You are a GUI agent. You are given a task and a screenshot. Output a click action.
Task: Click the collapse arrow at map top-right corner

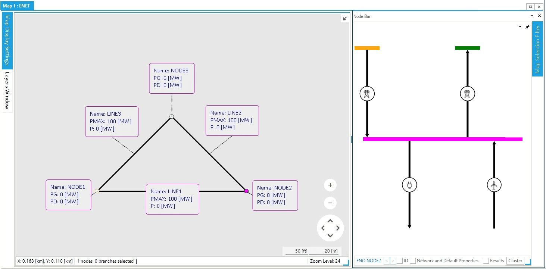point(345,19)
